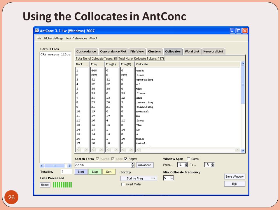The width and height of the screenshot is (280, 210).
Task: Click the results scroll up arrow
Action: (243, 63)
